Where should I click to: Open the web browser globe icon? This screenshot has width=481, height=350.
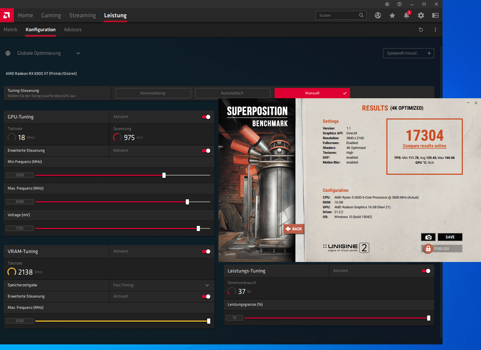tap(378, 15)
